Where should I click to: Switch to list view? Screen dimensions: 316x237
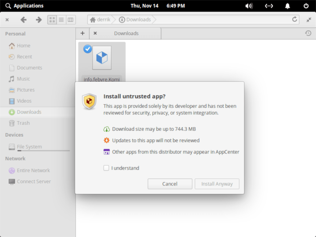pyautogui.click(x=61, y=19)
